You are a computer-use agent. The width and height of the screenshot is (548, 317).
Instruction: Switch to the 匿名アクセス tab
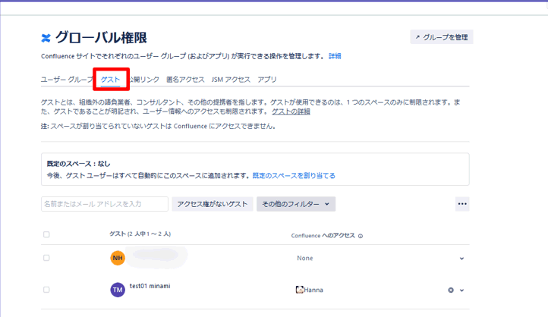coord(185,79)
